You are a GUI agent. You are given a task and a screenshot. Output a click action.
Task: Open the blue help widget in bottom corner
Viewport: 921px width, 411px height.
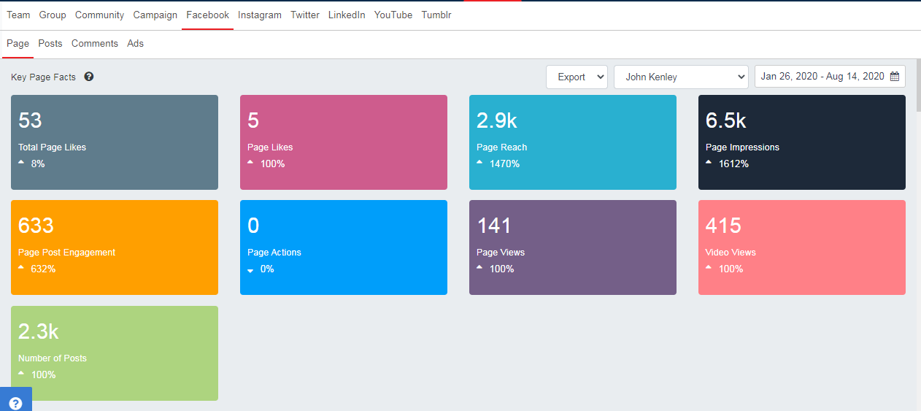click(15, 402)
